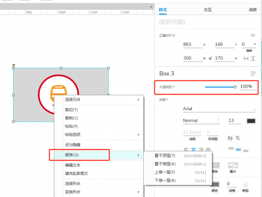Click the border 线宽 width field

pyautogui.click(x=232, y=184)
